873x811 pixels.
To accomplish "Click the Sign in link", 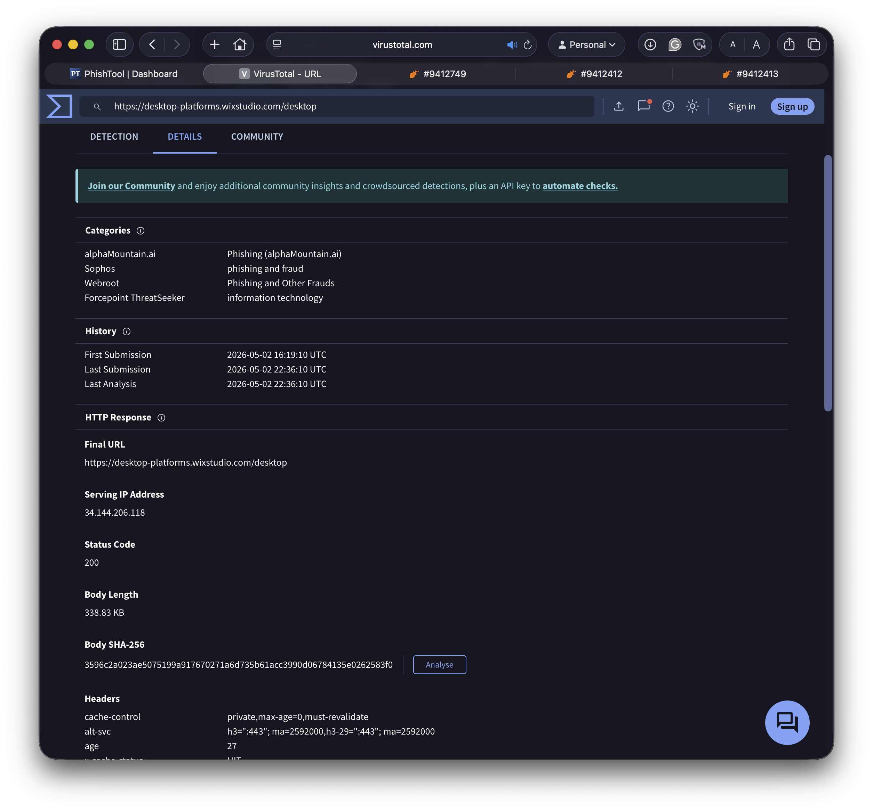I will [742, 106].
